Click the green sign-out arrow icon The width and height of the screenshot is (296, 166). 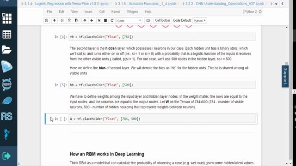(x=6, y=156)
